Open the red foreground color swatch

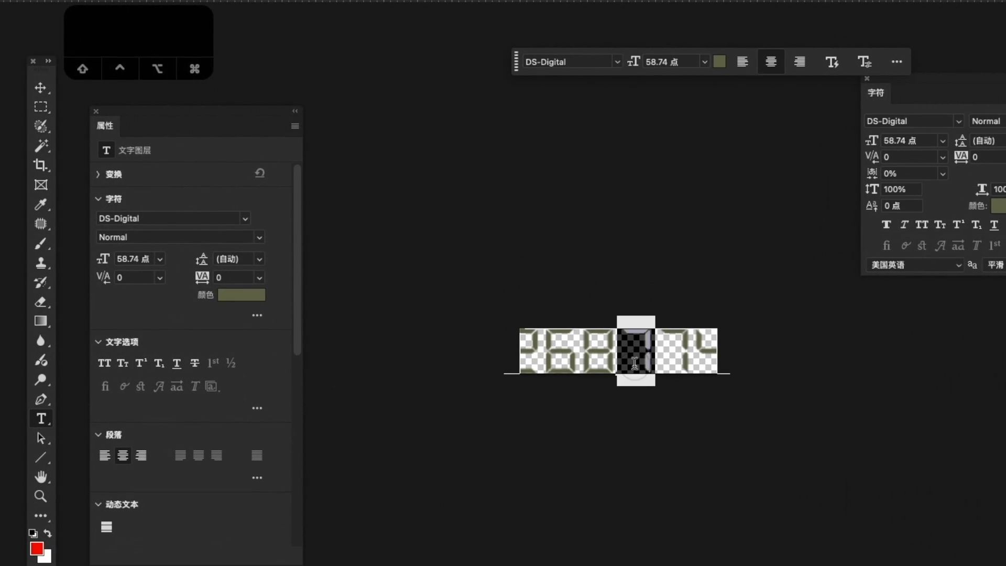point(36,548)
